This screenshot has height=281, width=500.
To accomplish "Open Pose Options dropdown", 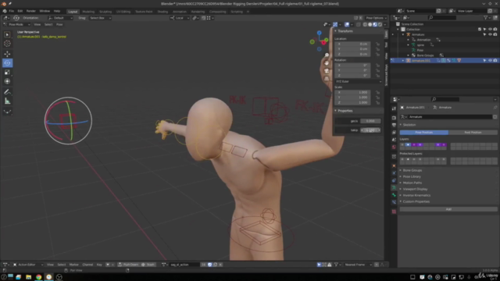I will tap(376, 18).
